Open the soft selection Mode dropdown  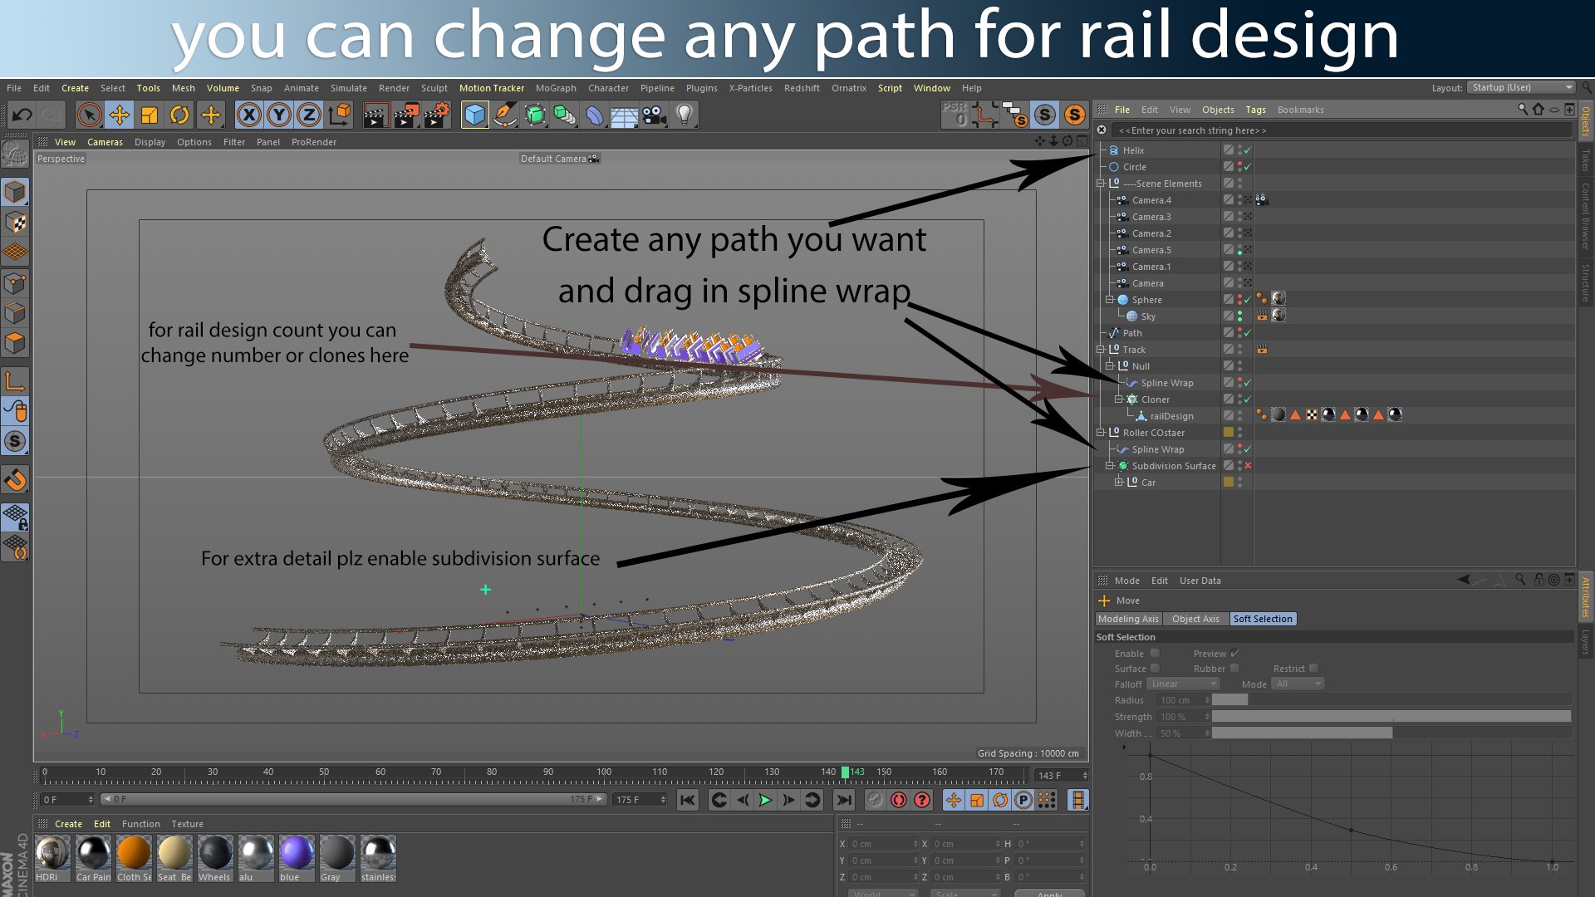pyautogui.click(x=1298, y=684)
